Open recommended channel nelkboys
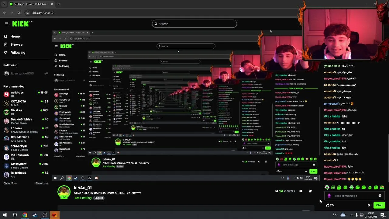The width and height of the screenshot is (389, 219). click(x=26, y=94)
